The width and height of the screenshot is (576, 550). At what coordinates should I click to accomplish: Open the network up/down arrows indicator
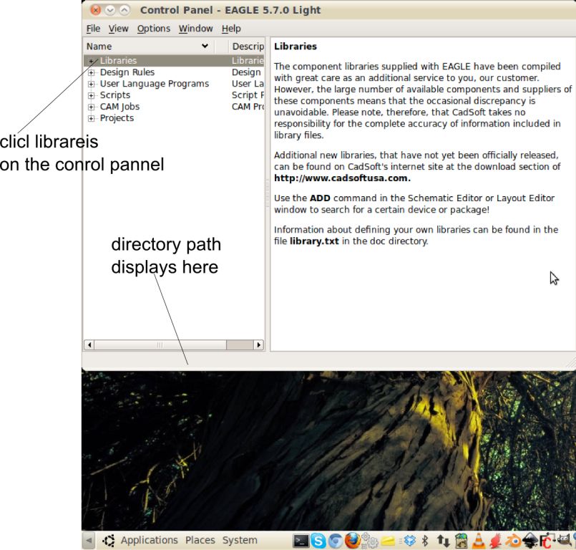click(444, 541)
